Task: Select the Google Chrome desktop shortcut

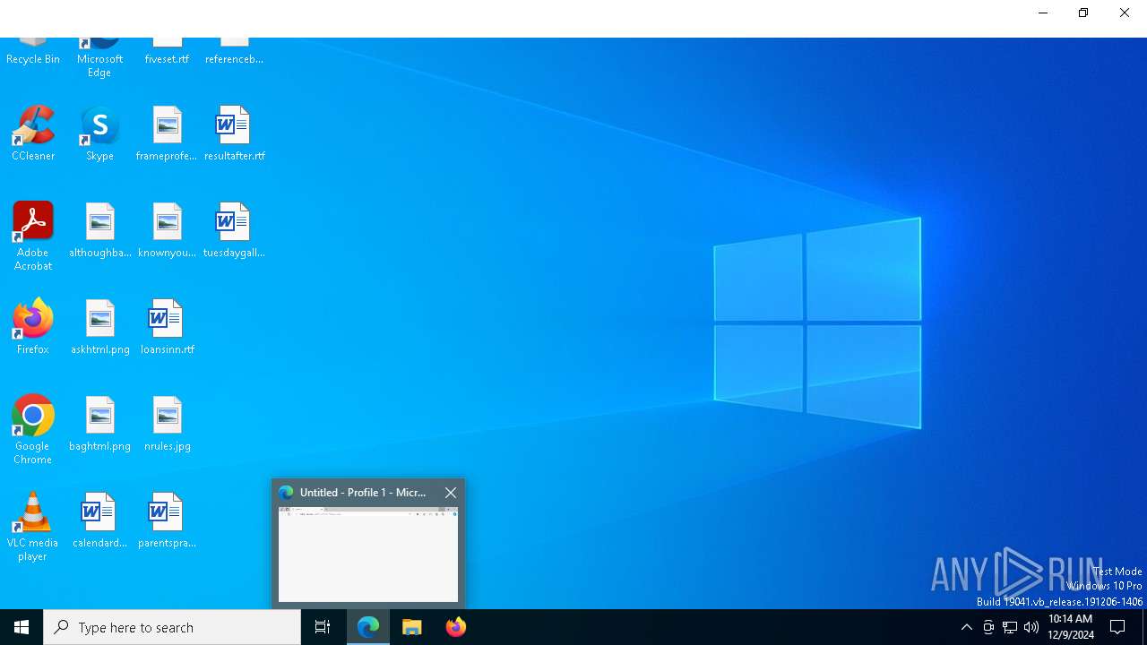Action: tap(33, 430)
